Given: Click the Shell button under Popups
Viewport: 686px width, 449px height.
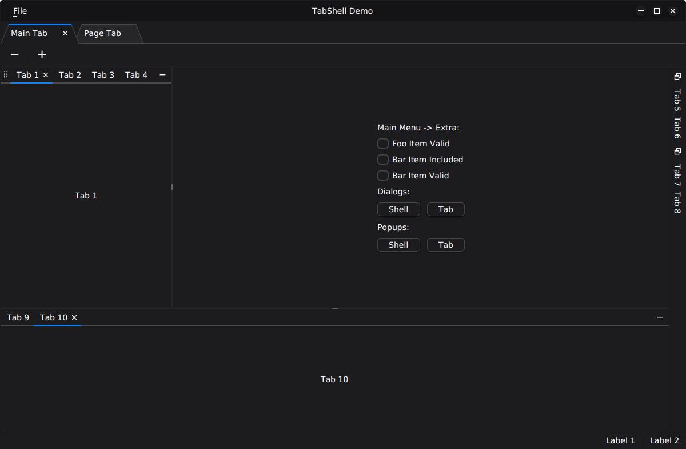Looking at the screenshot, I should pyautogui.click(x=398, y=245).
